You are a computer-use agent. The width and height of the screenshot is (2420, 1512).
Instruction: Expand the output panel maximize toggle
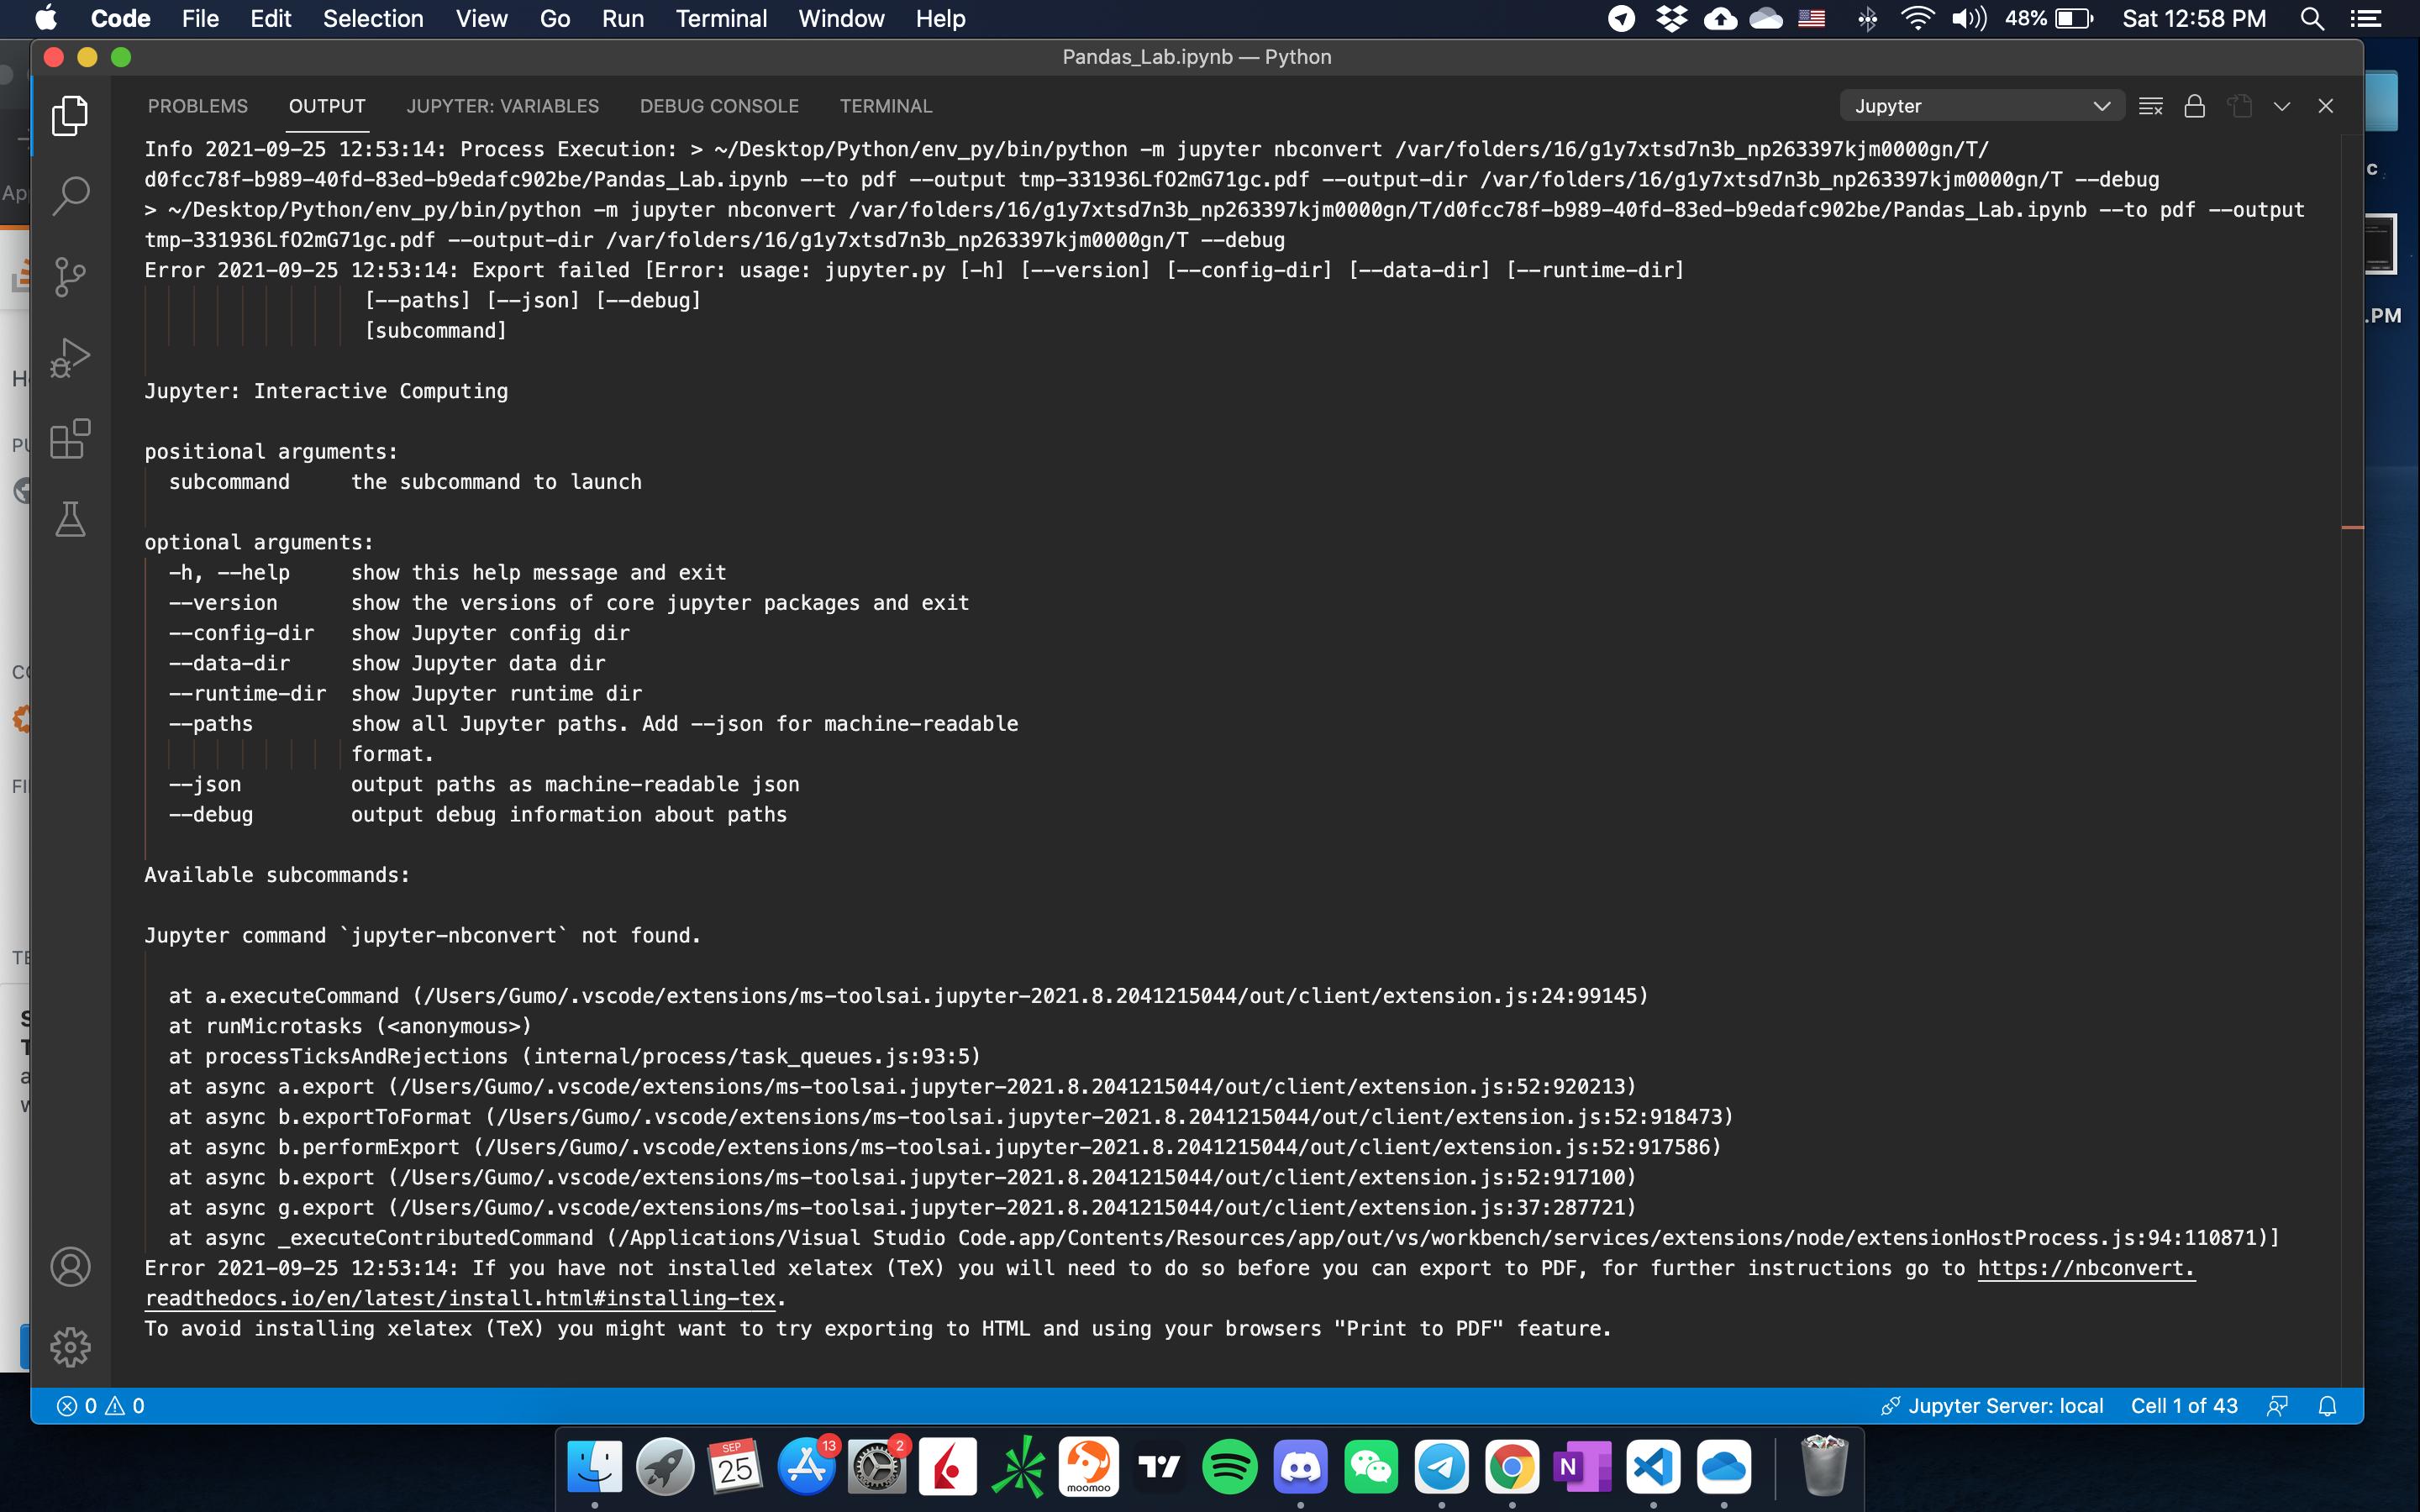tap(2282, 106)
